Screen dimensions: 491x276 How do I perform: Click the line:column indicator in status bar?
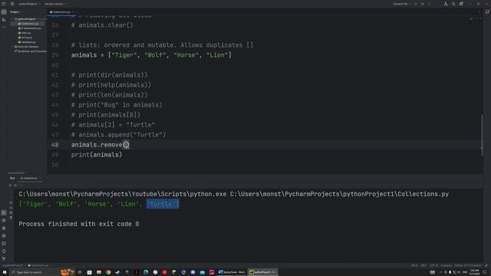point(414,265)
